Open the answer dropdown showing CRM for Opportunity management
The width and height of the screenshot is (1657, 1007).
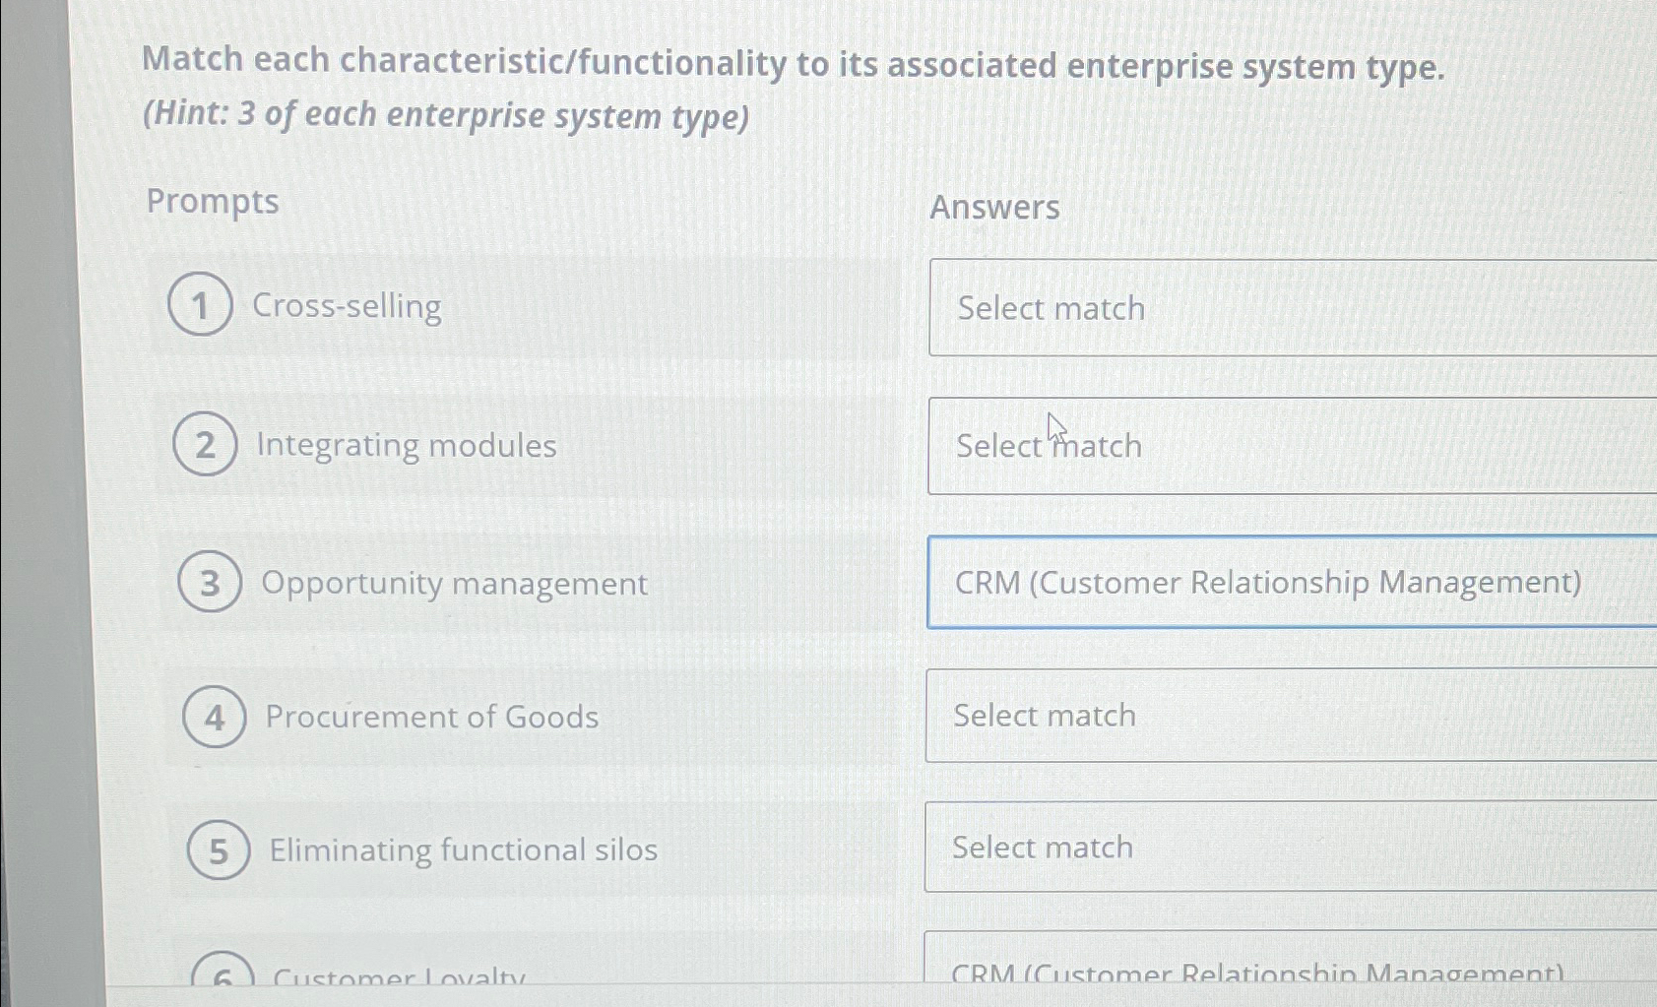tap(1280, 583)
